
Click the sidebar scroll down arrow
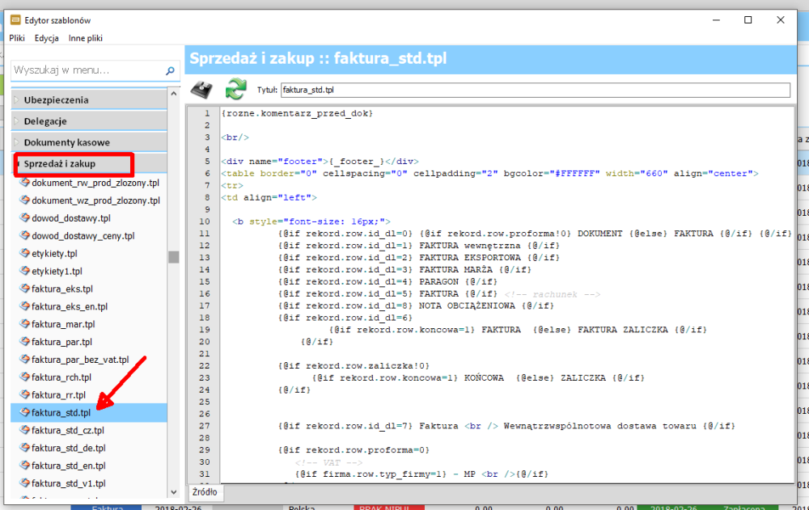tap(174, 492)
